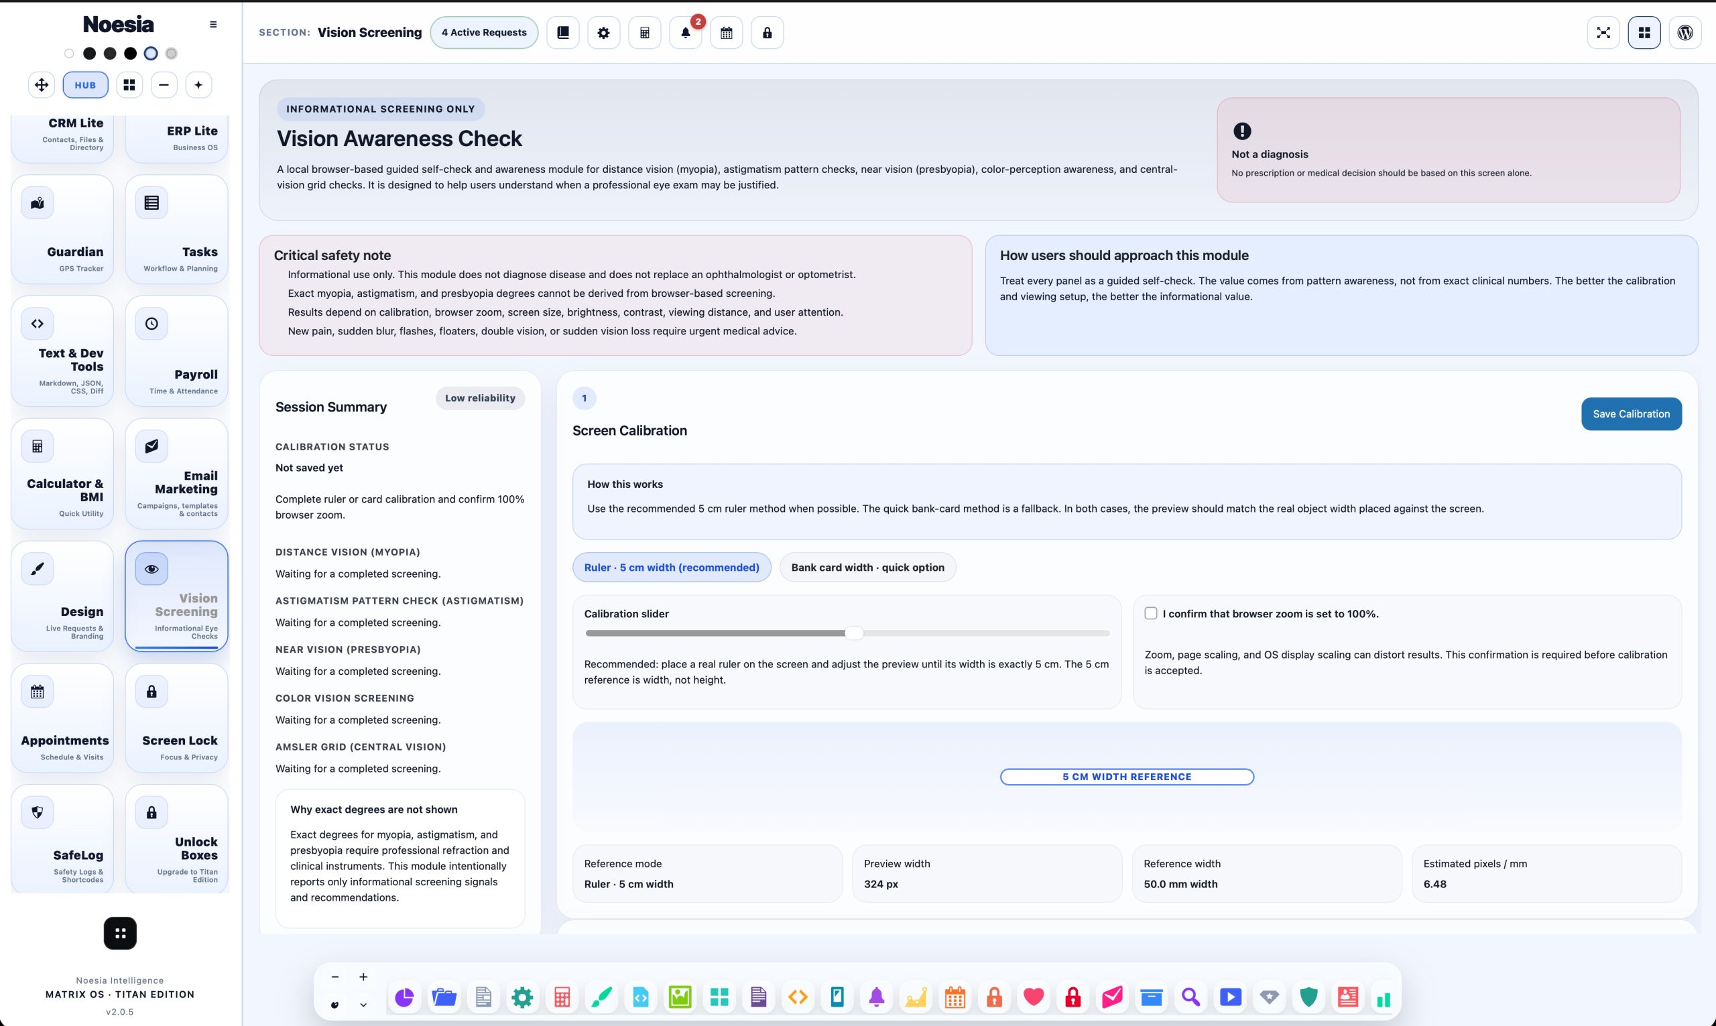The width and height of the screenshot is (1716, 1026).
Task: Open the purple magnifier search dock icon
Action: tap(1190, 997)
